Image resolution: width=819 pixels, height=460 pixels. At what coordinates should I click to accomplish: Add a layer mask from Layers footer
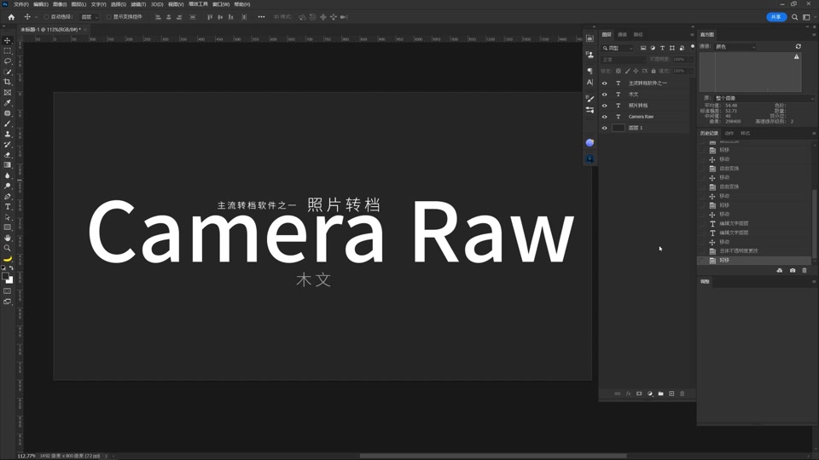[x=639, y=394]
